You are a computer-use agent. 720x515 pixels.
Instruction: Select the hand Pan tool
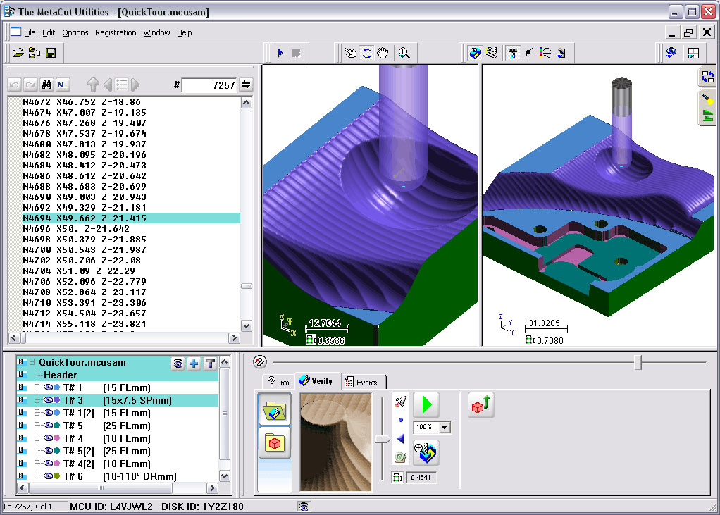pos(383,53)
